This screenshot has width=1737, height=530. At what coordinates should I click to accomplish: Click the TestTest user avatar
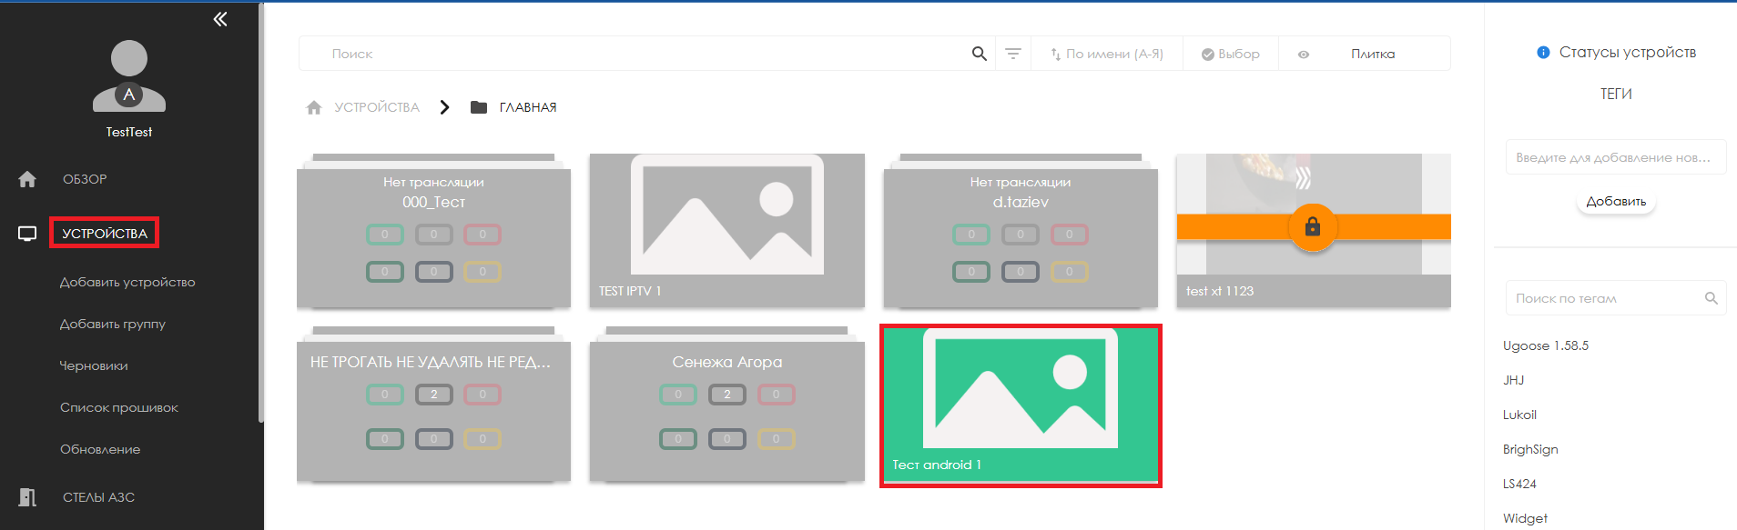129,76
